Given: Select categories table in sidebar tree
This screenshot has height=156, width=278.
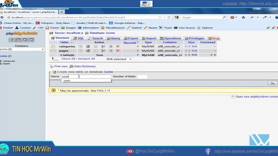Looking at the screenshot, I should 9,61.
